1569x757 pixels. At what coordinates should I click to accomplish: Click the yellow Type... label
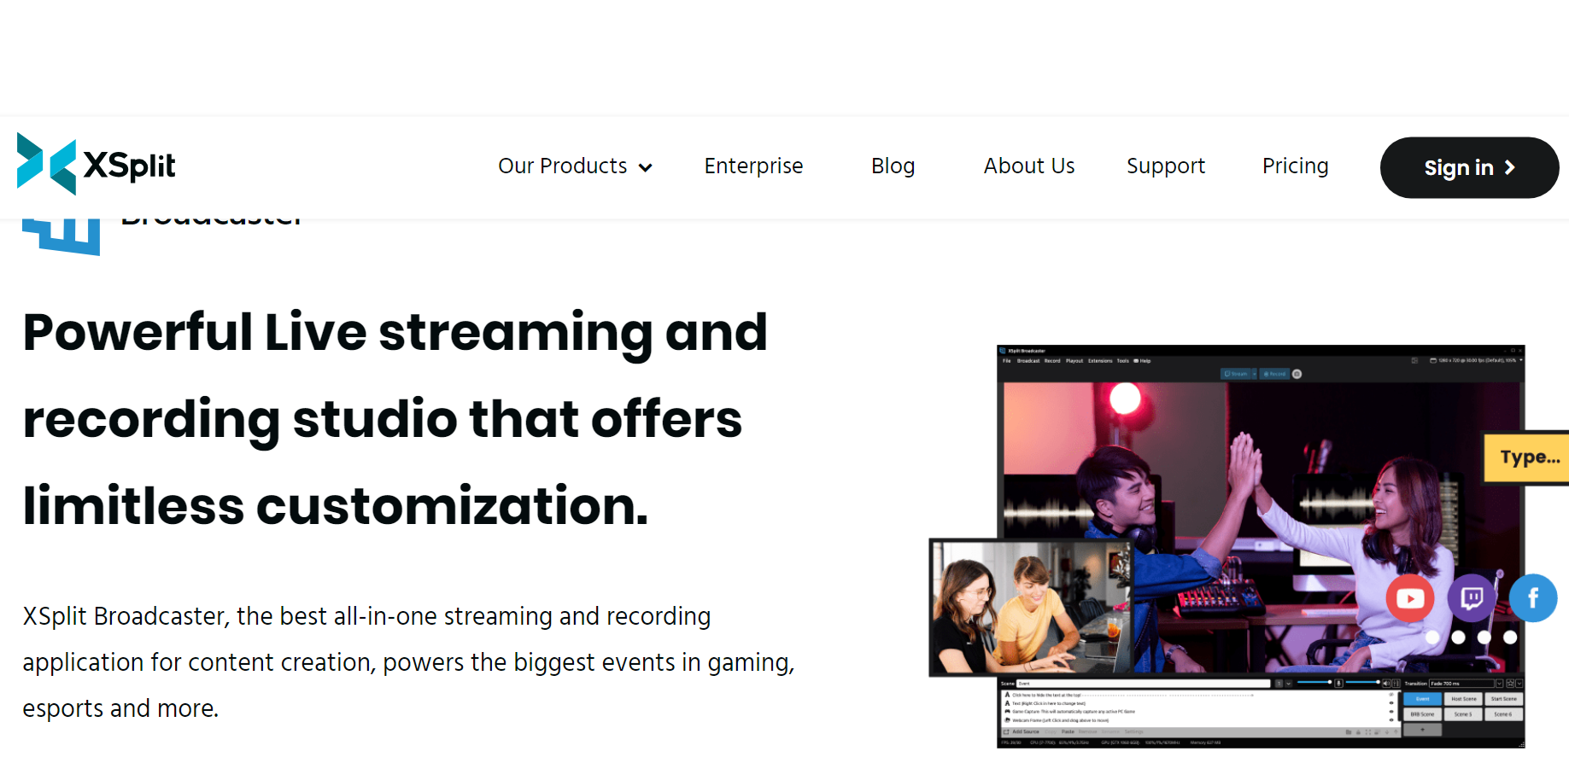(x=1527, y=457)
